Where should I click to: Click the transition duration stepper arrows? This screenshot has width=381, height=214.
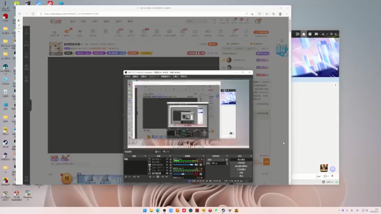point(227,163)
